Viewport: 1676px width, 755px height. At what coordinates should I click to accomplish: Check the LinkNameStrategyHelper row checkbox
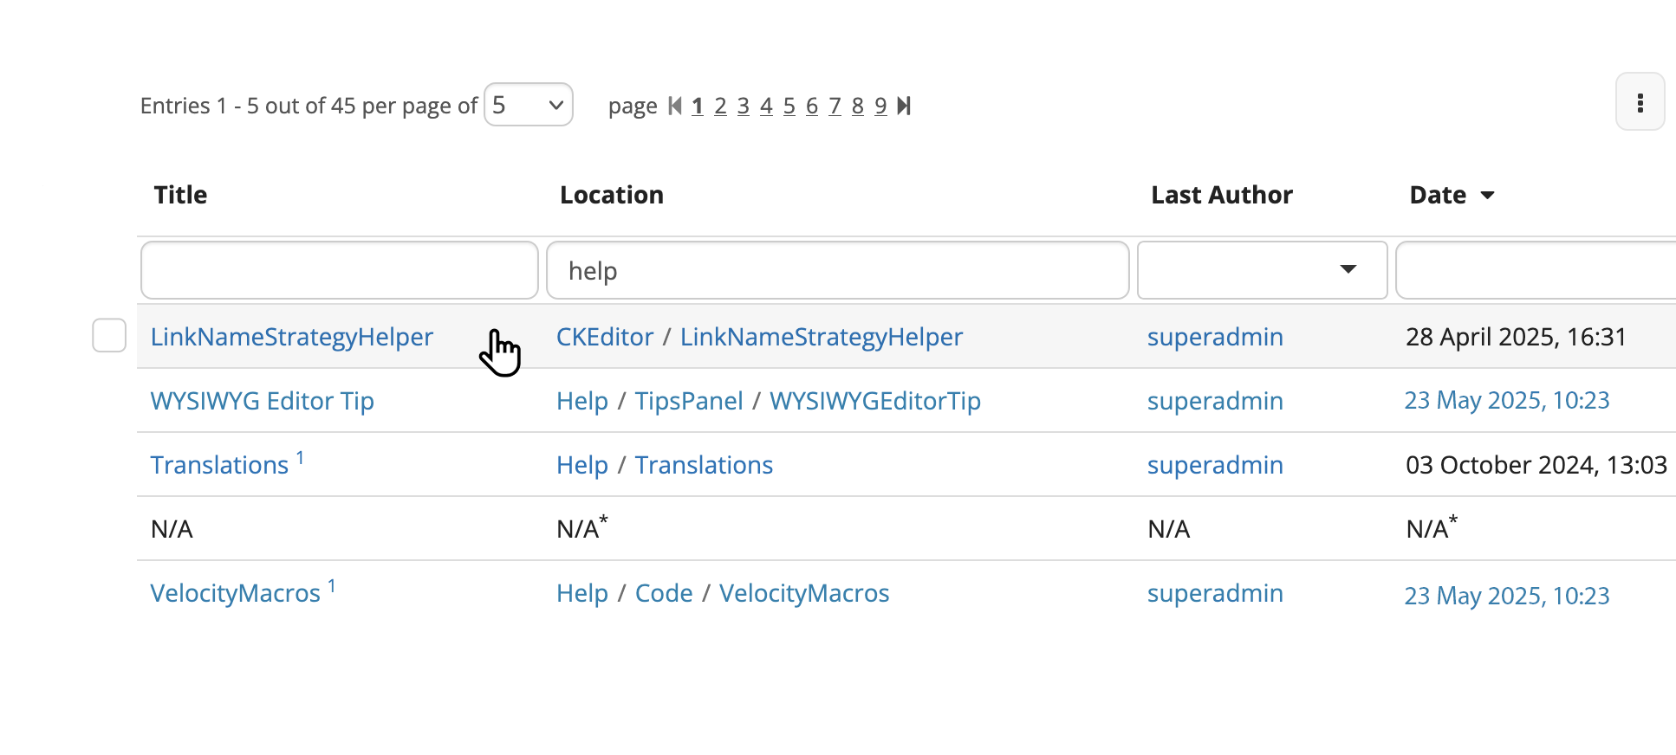click(x=109, y=336)
